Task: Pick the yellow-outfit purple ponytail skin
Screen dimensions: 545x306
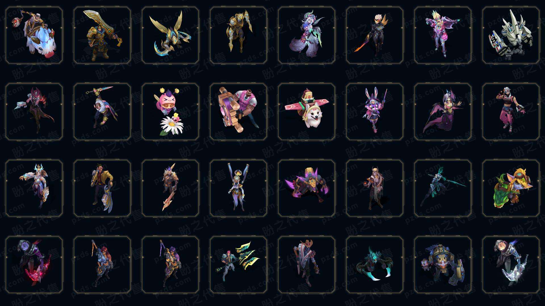Action: (x=170, y=265)
